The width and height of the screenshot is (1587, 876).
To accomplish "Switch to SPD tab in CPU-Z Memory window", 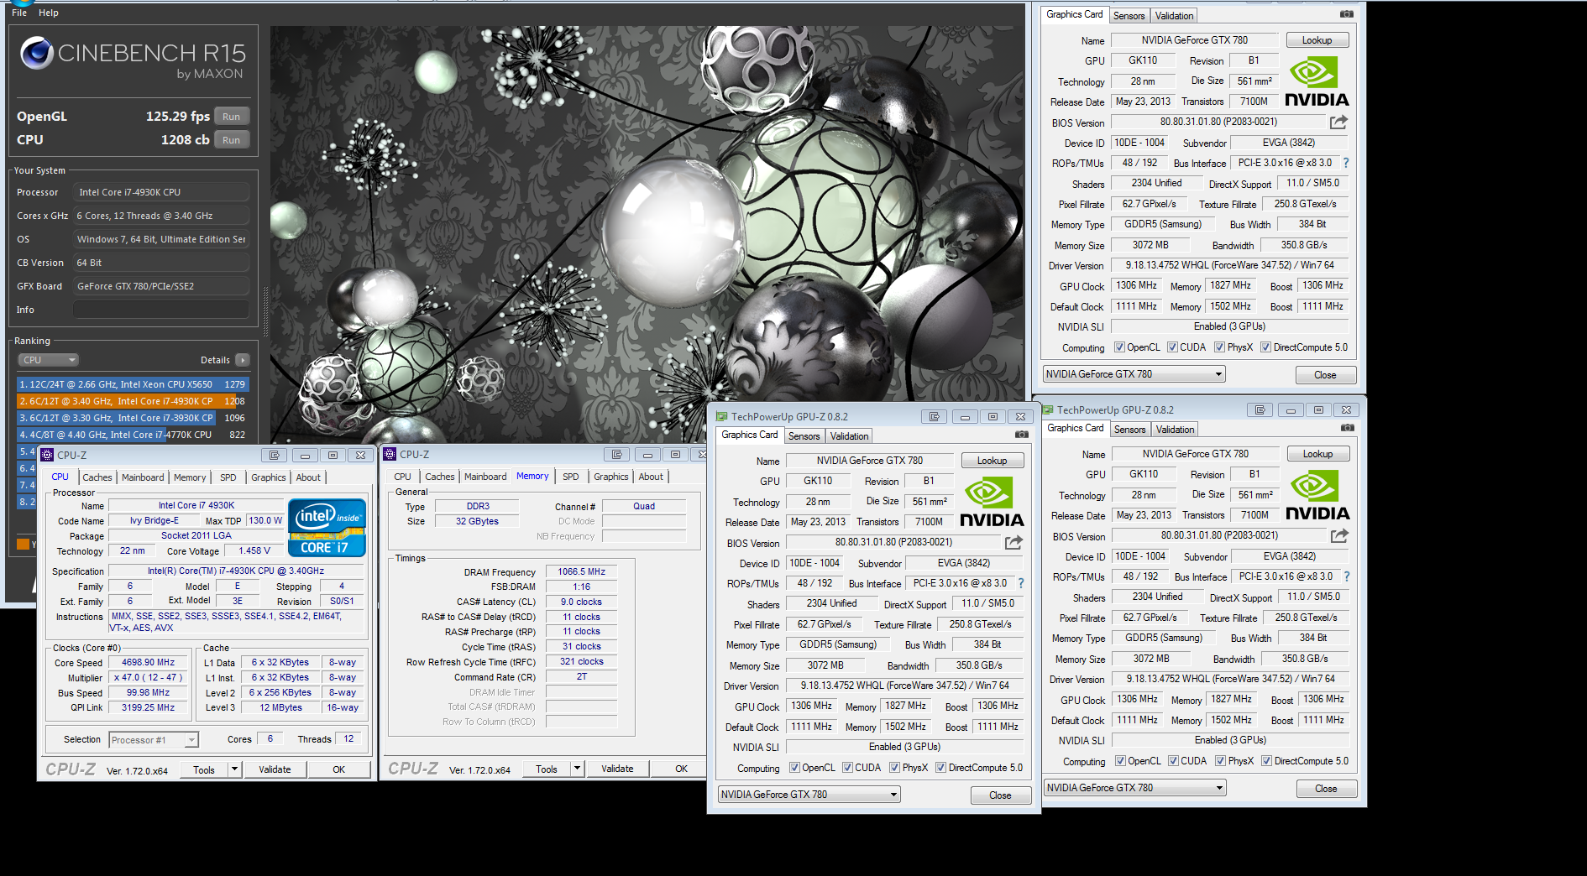I will [571, 477].
